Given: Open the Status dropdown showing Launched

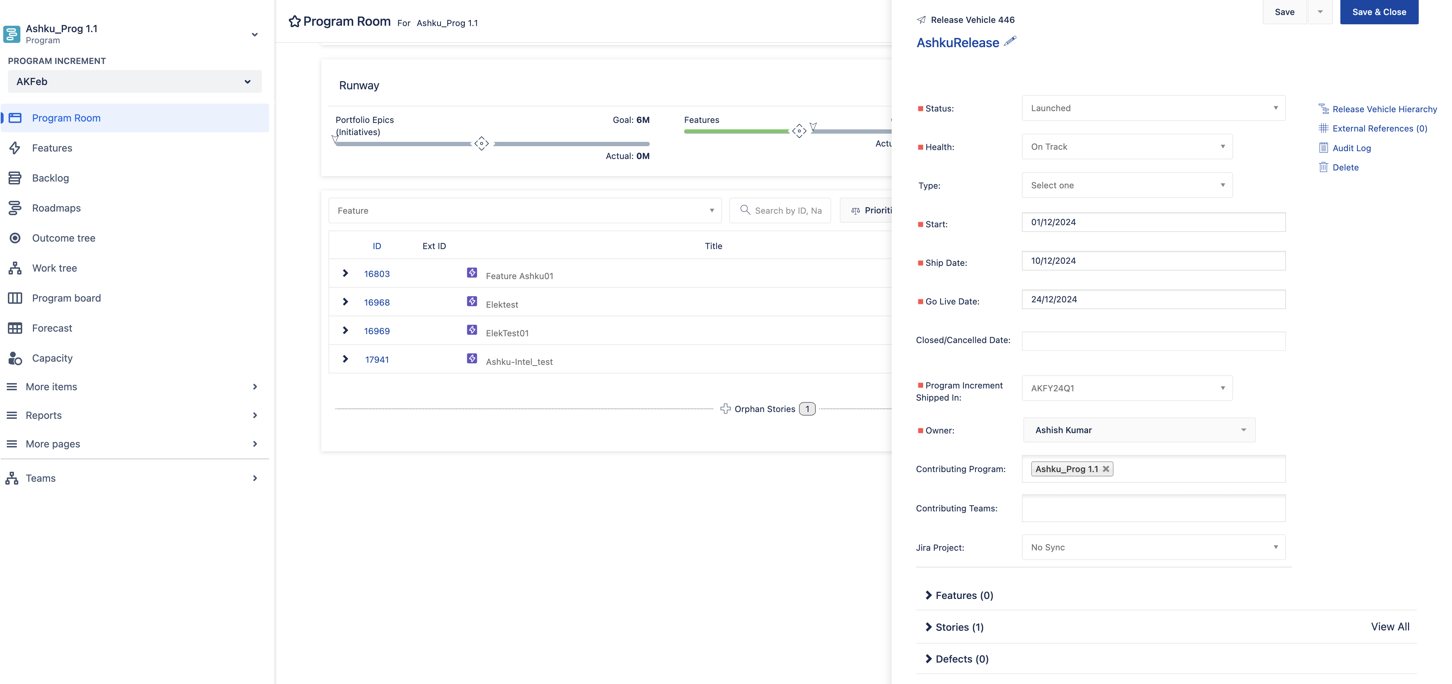Looking at the screenshot, I should pos(1153,108).
